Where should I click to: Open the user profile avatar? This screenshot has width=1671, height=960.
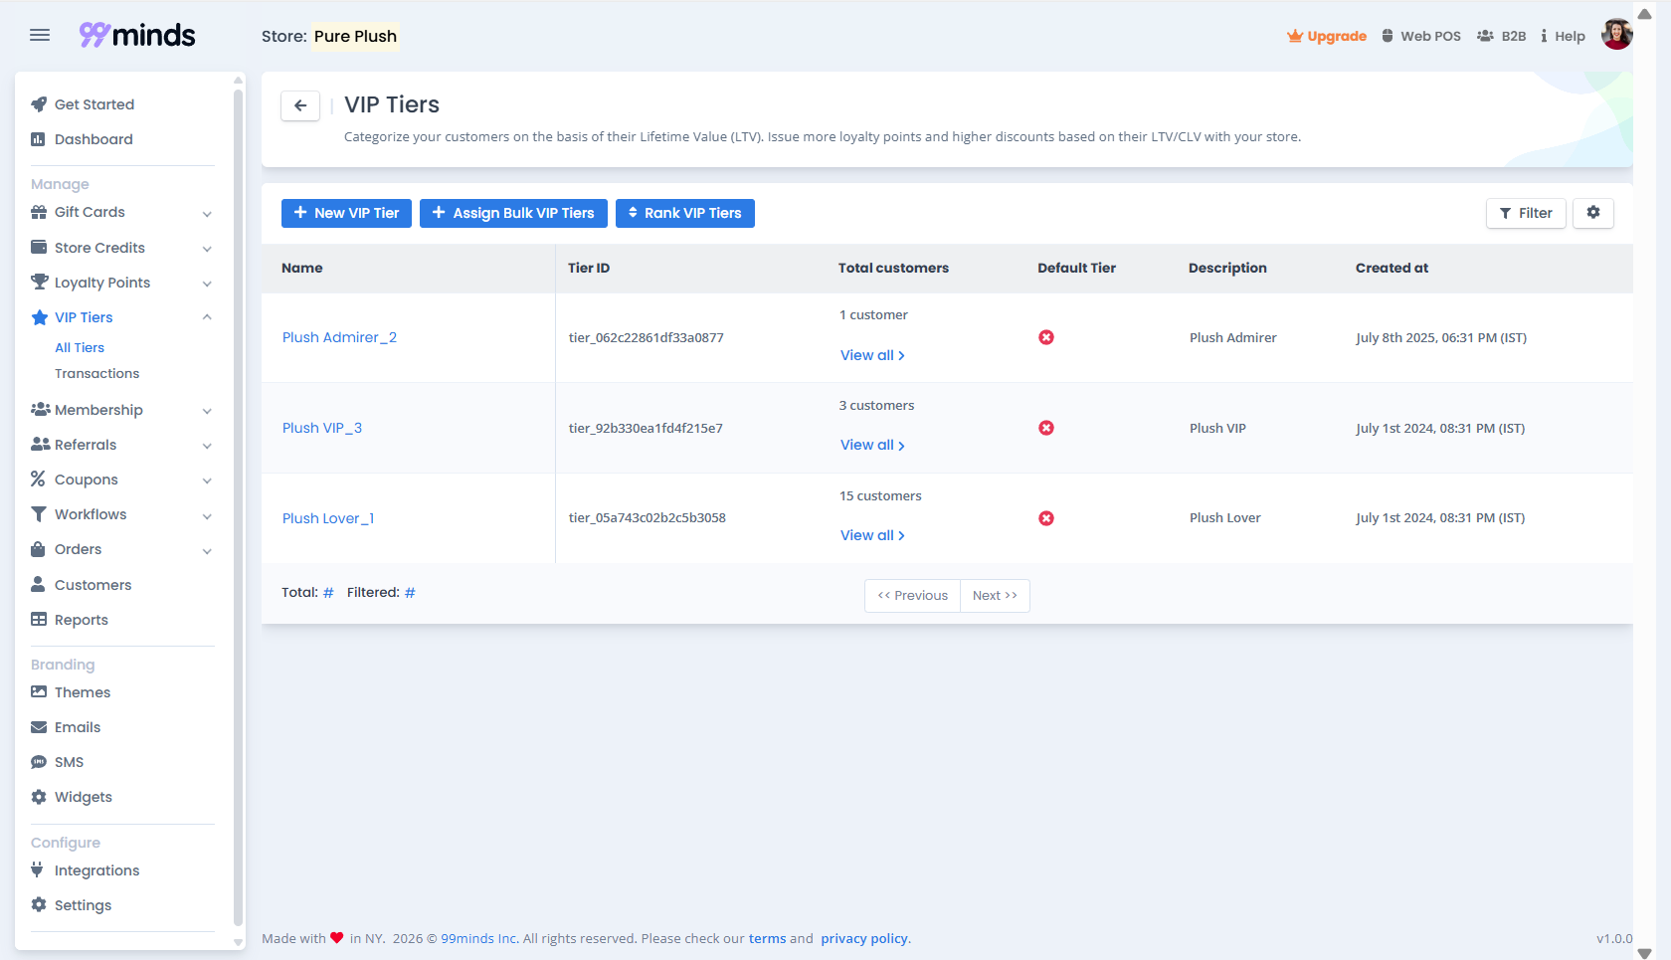[1616, 34]
